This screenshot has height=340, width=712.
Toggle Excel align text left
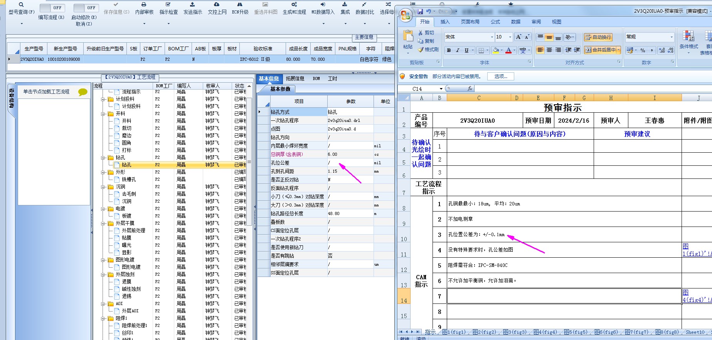click(x=540, y=50)
